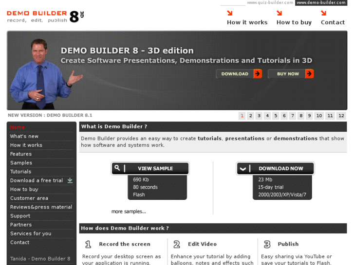354x265 pixels.
Task: Click DEMO BUILDER 8 - 3D edition heading
Action: pos(127,51)
